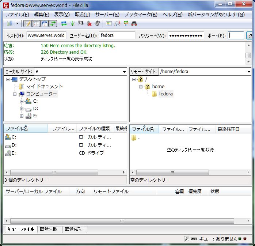
Task: Open the 編集(E) menu
Action: [42, 15]
